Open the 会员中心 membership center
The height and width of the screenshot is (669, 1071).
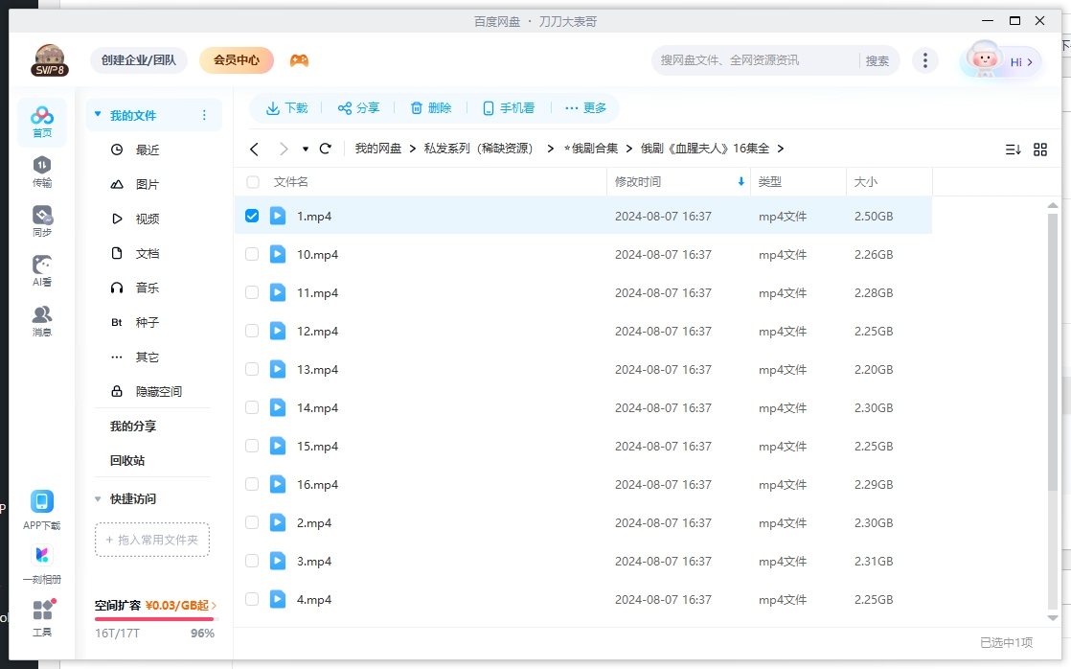pyautogui.click(x=235, y=59)
